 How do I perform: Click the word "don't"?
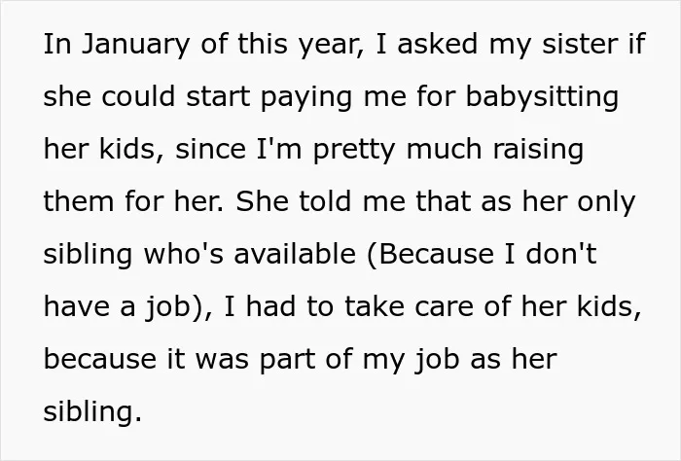(560, 254)
